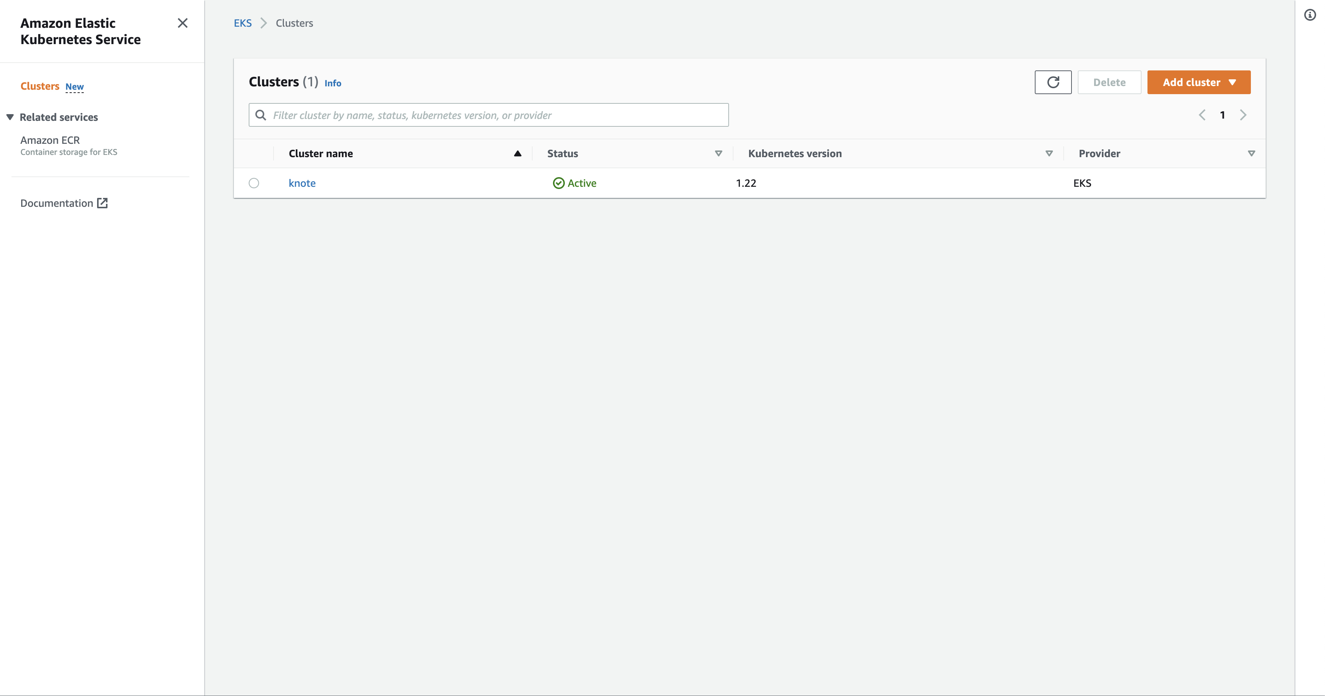This screenshot has width=1325, height=696.
Task: Open Amazon ECR related service
Action: tap(50, 140)
